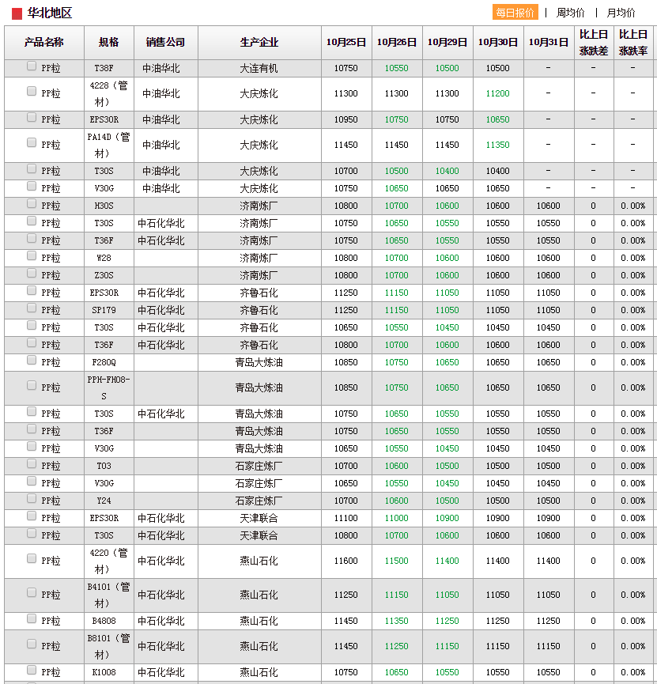Select the checkbox for H30S 济南炼厂 row

coord(32,204)
